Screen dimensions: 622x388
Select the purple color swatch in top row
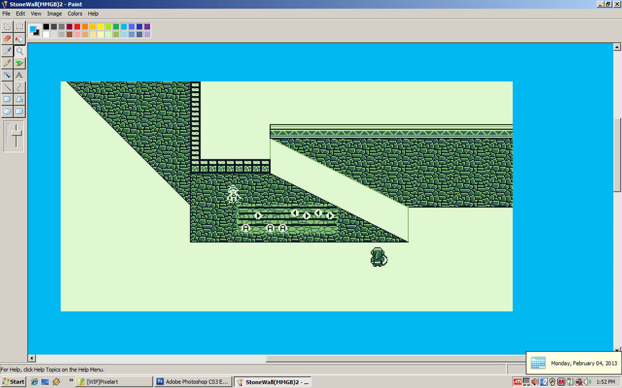(147, 26)
